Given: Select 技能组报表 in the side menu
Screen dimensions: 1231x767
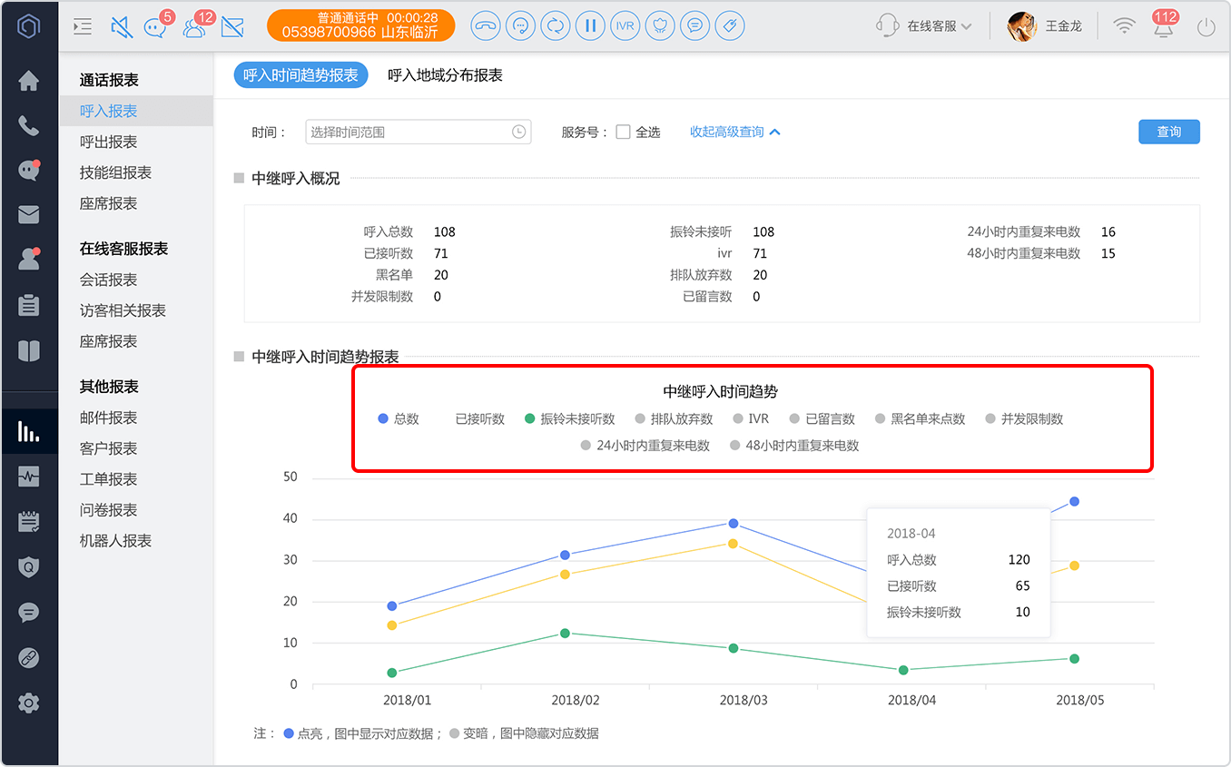Looking at the screenshot, I should (115, 172).
